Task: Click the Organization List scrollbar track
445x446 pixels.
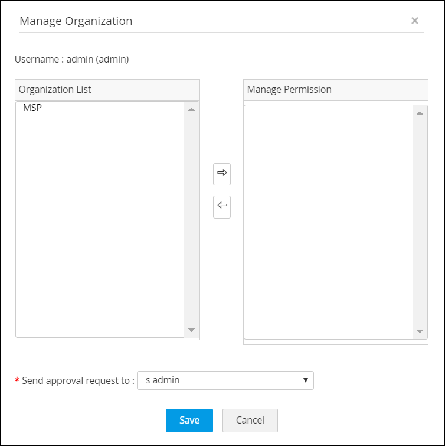Action: [x=191, y=219]
